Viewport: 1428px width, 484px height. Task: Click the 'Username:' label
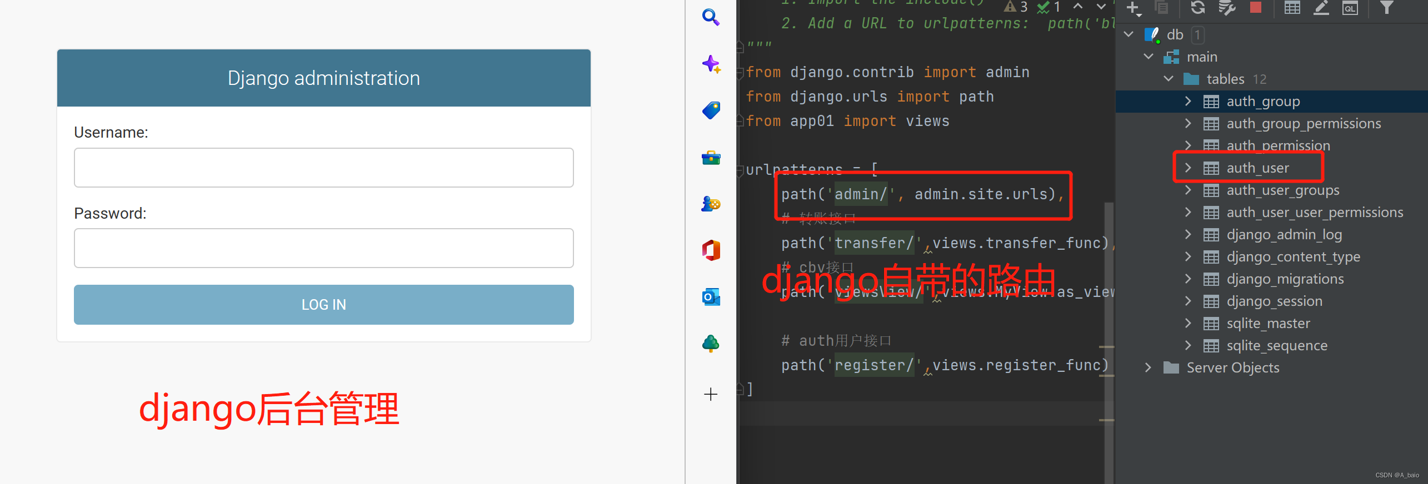111,133
